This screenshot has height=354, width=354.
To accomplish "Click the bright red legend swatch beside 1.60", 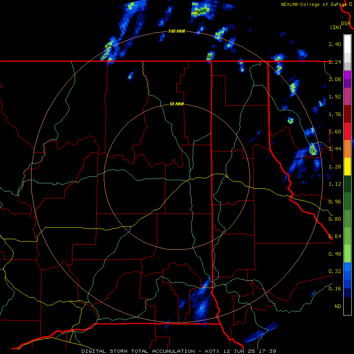I will coord(347,131).
